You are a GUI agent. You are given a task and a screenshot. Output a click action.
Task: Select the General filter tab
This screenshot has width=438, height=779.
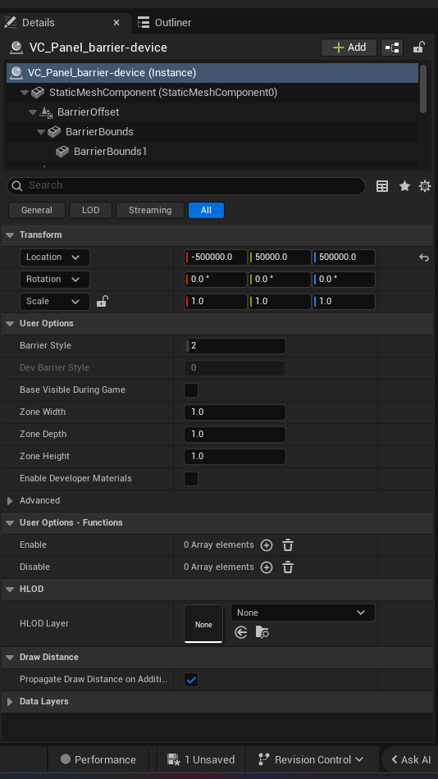(x=37, y=210)
